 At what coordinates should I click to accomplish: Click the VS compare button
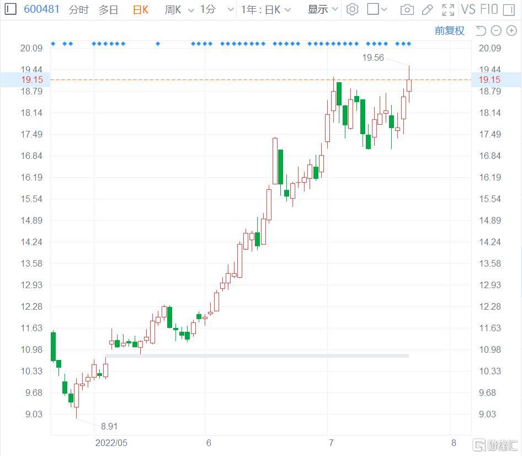point(468,9)
